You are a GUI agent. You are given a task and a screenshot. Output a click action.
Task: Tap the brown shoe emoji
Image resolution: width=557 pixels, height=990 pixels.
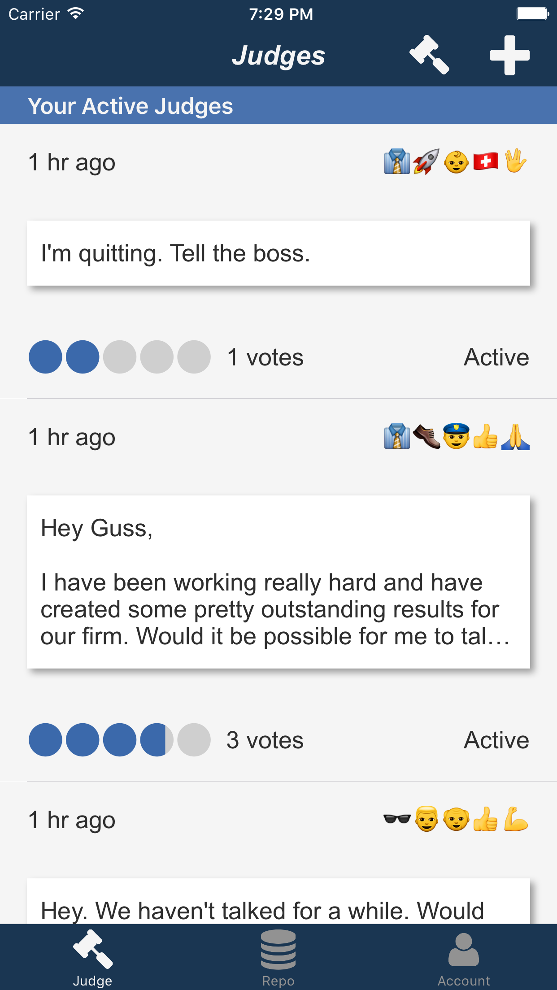pyautogui.click(x=426, y=436)
